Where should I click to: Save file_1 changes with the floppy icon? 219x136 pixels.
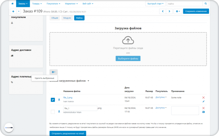203,112
